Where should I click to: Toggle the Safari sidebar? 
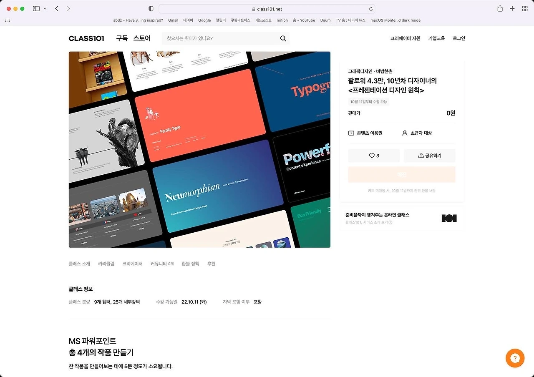(36, 9)
